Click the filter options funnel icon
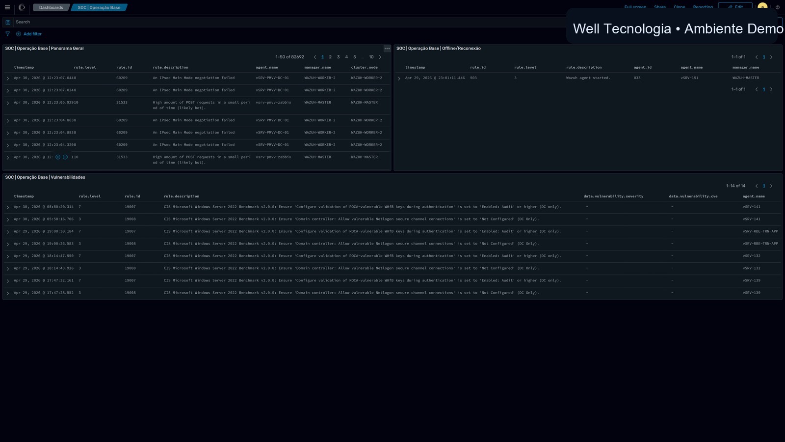 pyautogui.click(x=7, y=34)
